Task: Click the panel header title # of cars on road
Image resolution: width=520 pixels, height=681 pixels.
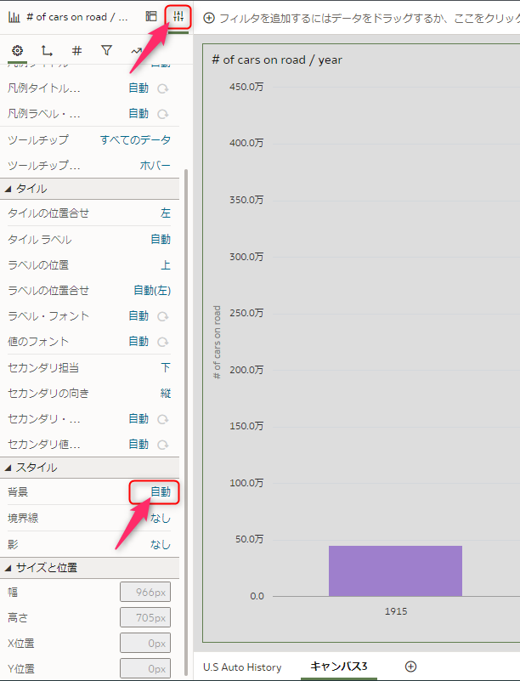Action: pos(77,17)
